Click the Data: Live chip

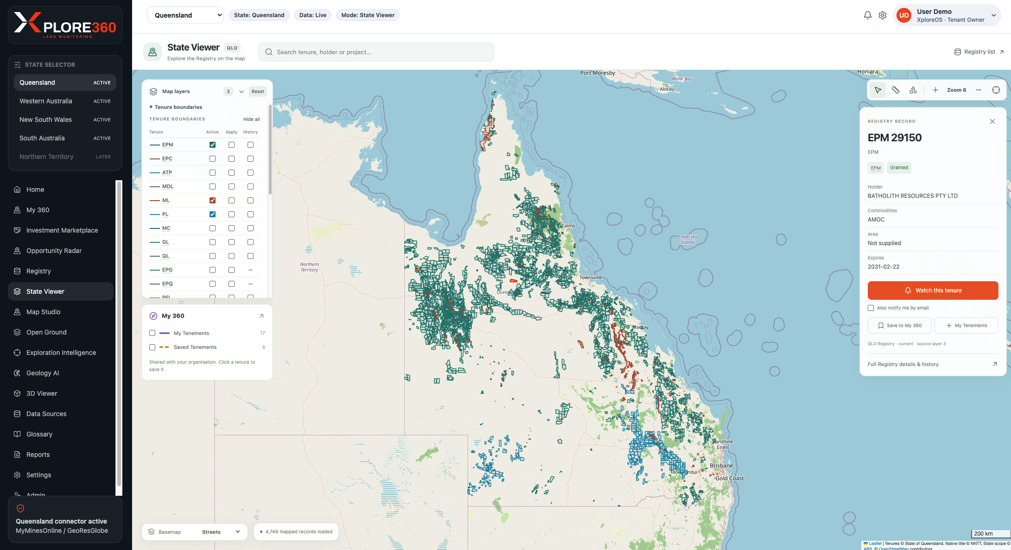point(313,15)
